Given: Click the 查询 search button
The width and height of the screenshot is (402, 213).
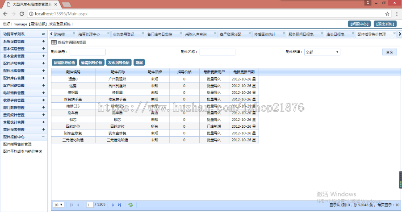Looking at the screenshot, I should pyautogui.click(x=389, y=52).
